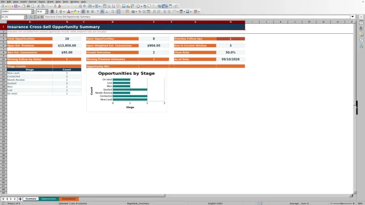Click the Sort Descending icon
The height and width of the screenshot is (205, 365).
pos(113,6)
